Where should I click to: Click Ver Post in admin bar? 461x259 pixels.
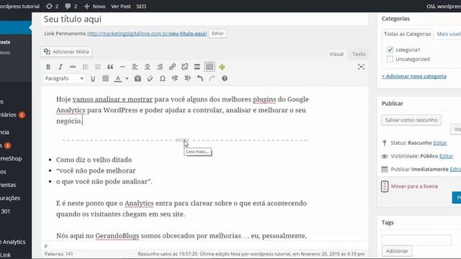click(x=120, y=6)
